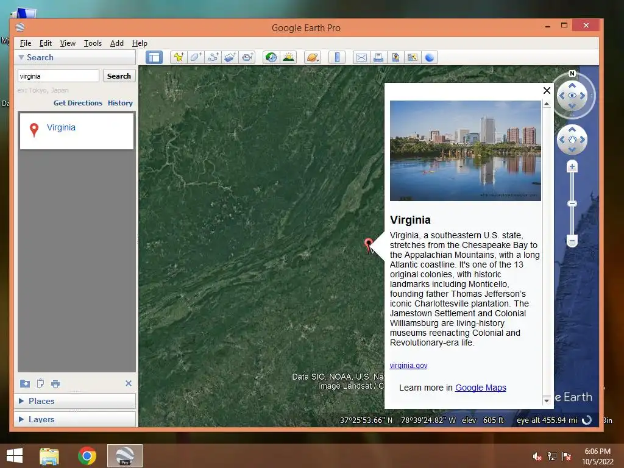This screenshot has width=624, height=468.
Task: Click the Google Earth Pro taskbar icon
Action: [124, 456]
